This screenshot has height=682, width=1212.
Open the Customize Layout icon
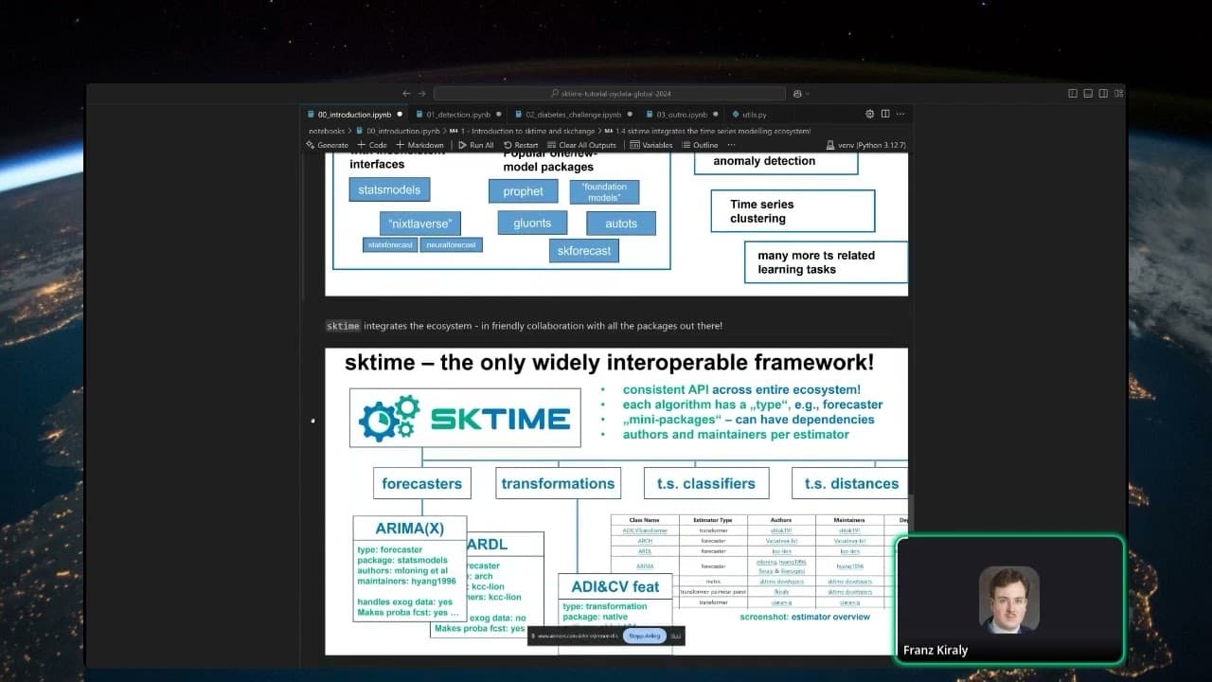(1119, 94)
